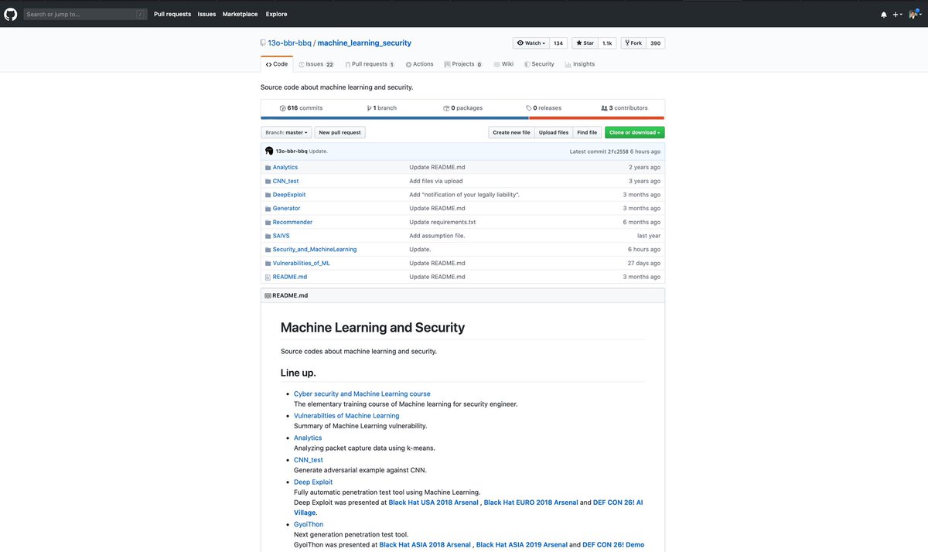
Task: Switch to the Insights tab
Action: pyautogui.click(x=580, y=64)
